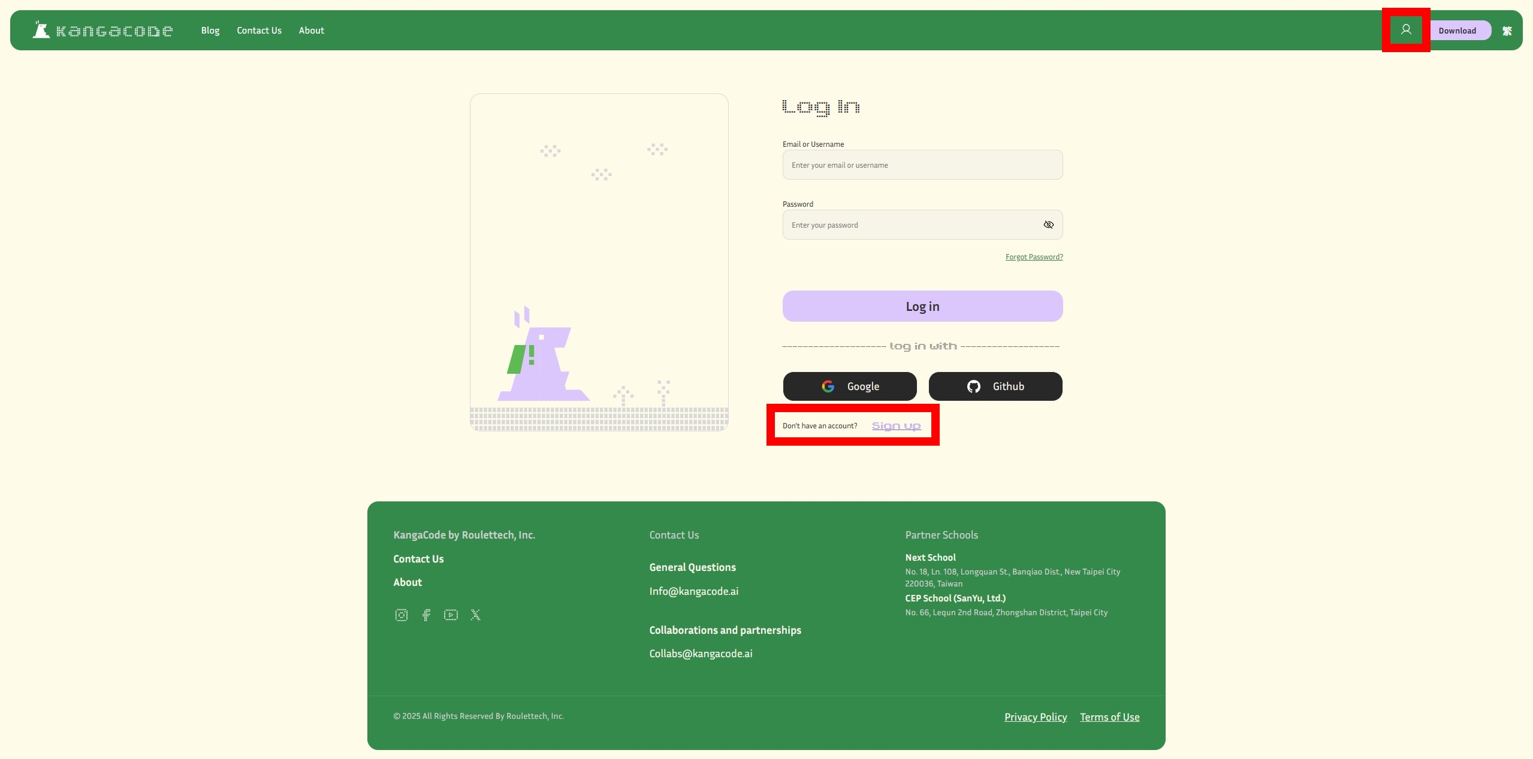Open the Sign up link

[x=897, y=426]
